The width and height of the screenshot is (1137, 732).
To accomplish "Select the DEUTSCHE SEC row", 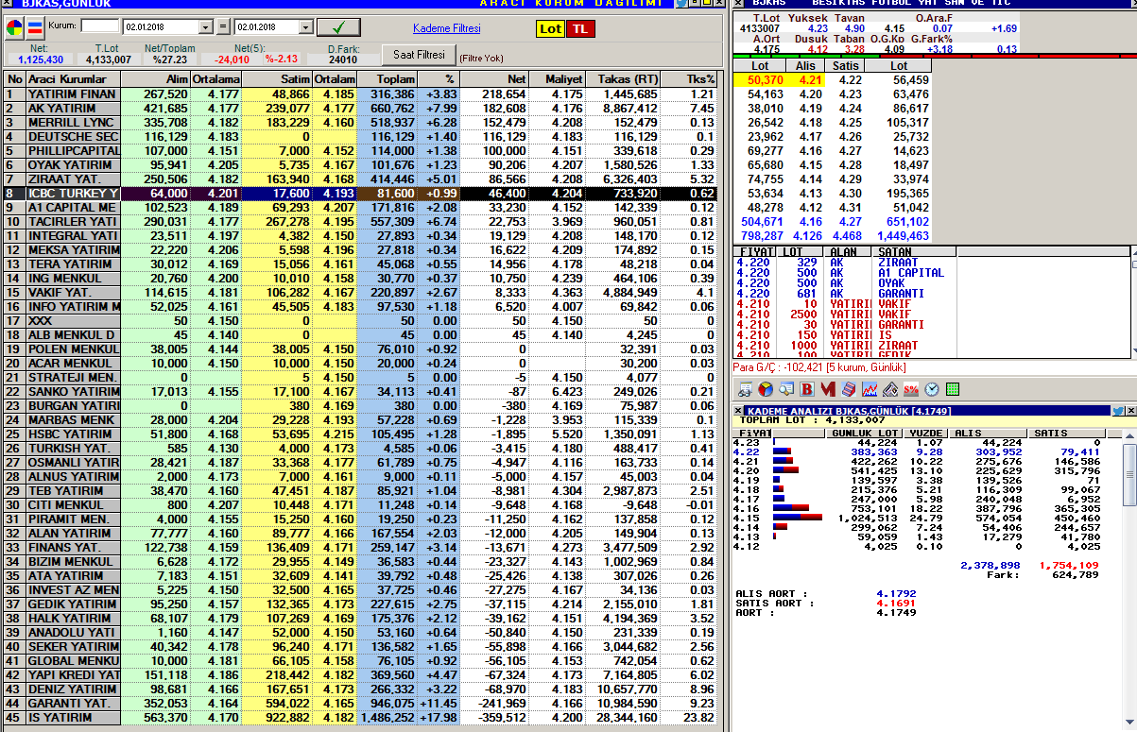I will pos(360,137).
